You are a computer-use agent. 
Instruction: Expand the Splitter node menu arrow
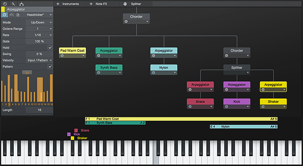[x=248, y=73]
